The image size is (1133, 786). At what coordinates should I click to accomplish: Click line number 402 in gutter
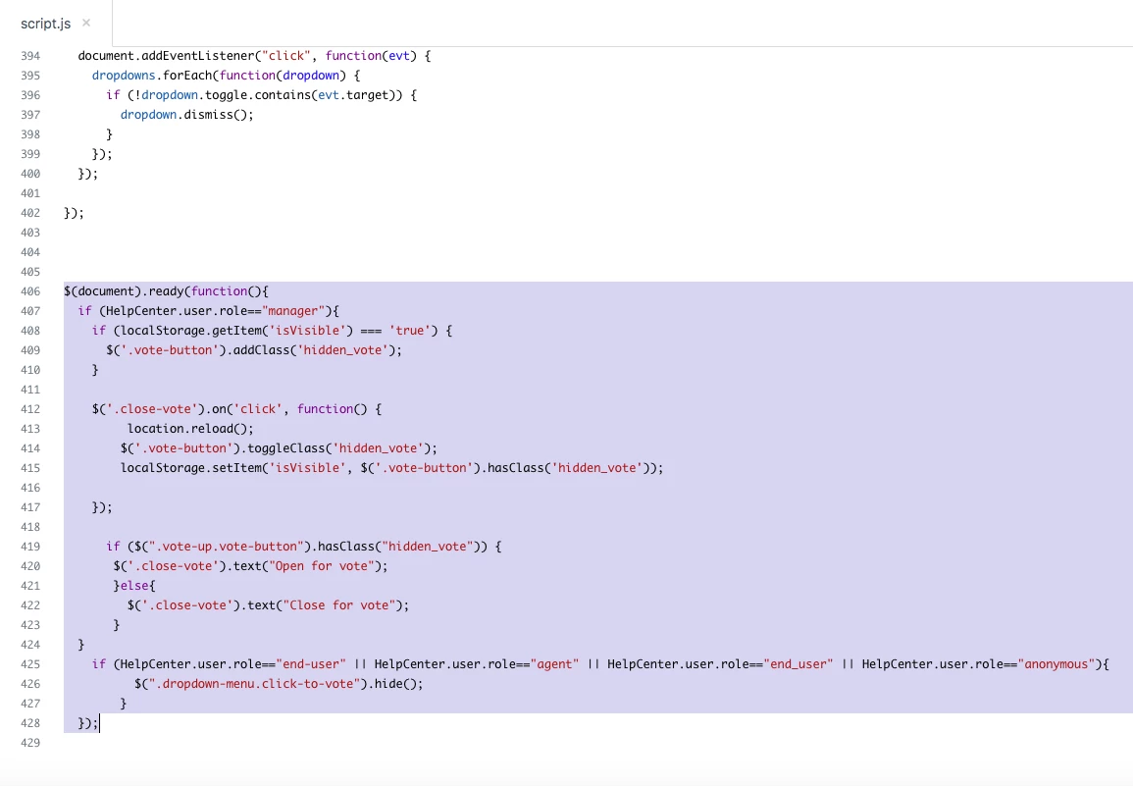coord(30,213)
